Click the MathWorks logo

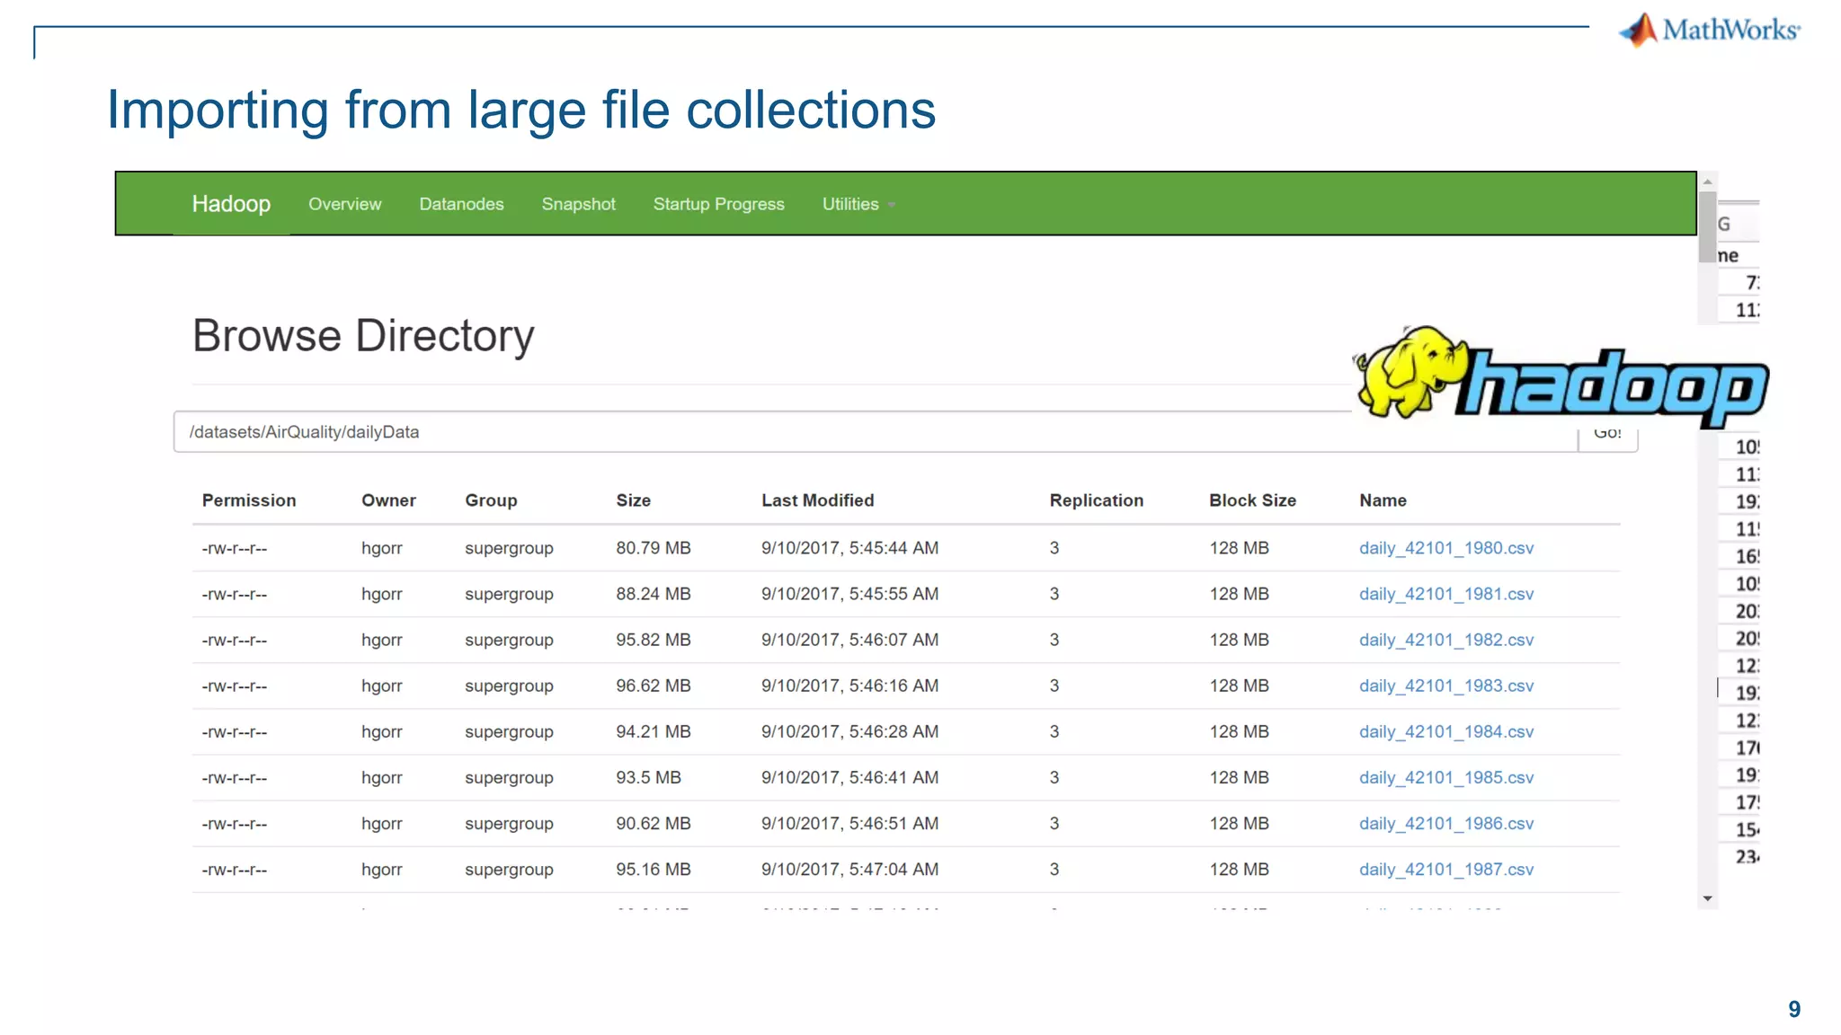pyautogui.click(x=1710, y=30)
